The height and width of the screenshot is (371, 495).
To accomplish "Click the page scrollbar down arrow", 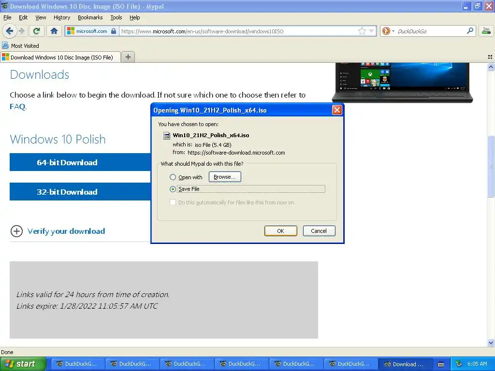I will coord(491,342).
